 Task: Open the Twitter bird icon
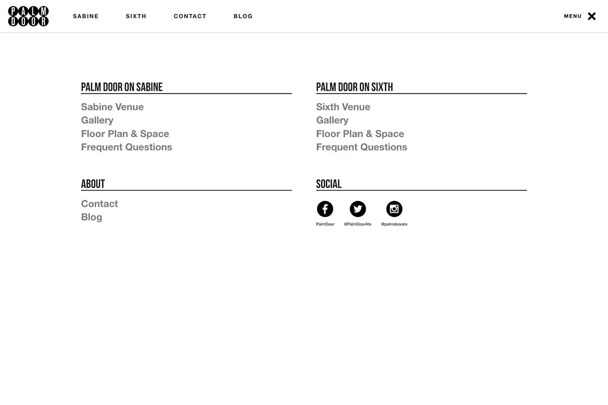358,209
